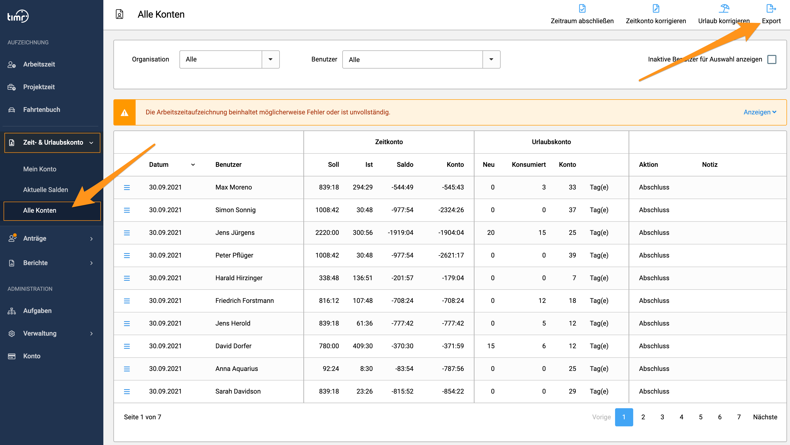Click the Anträge sidebar icon

12,238
